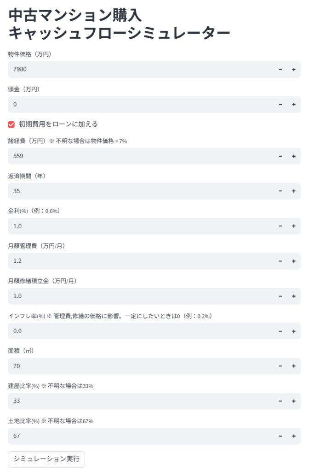
Task: Increase the 物件価格 value with plus
Action: point(294,70)
